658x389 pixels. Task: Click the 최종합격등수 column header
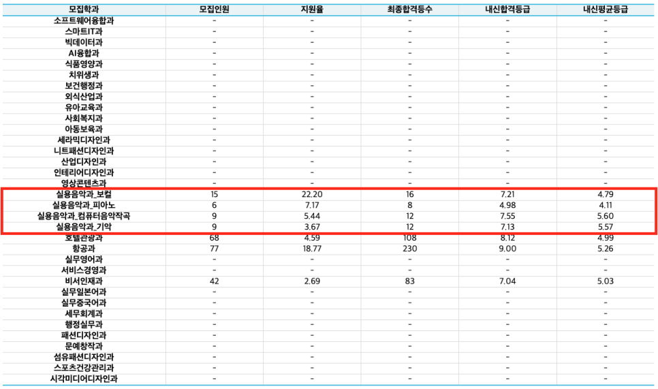pyautogui.click(x=409, y=10)
